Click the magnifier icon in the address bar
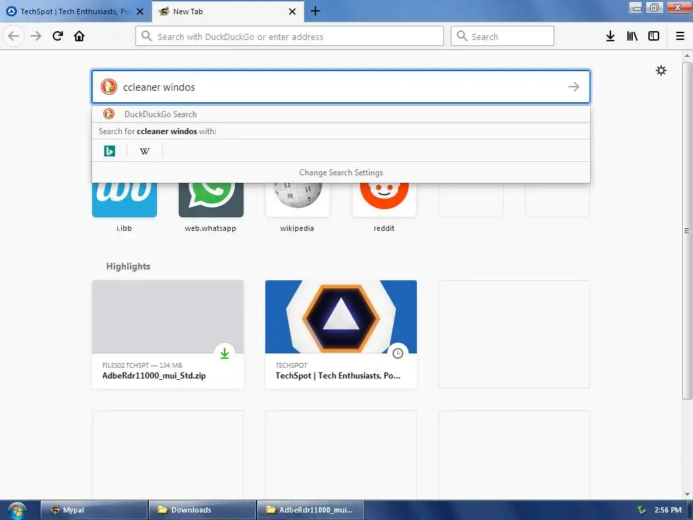This screenshot has width=693, height=520. (x=147, y=37)
